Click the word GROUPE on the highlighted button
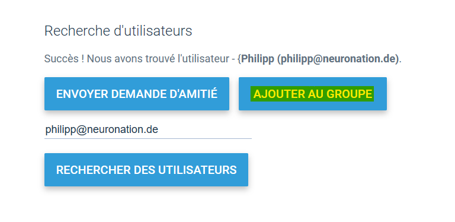 (x=350, y=94)
